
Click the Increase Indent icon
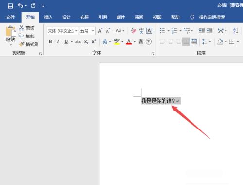tap(209, 31)
